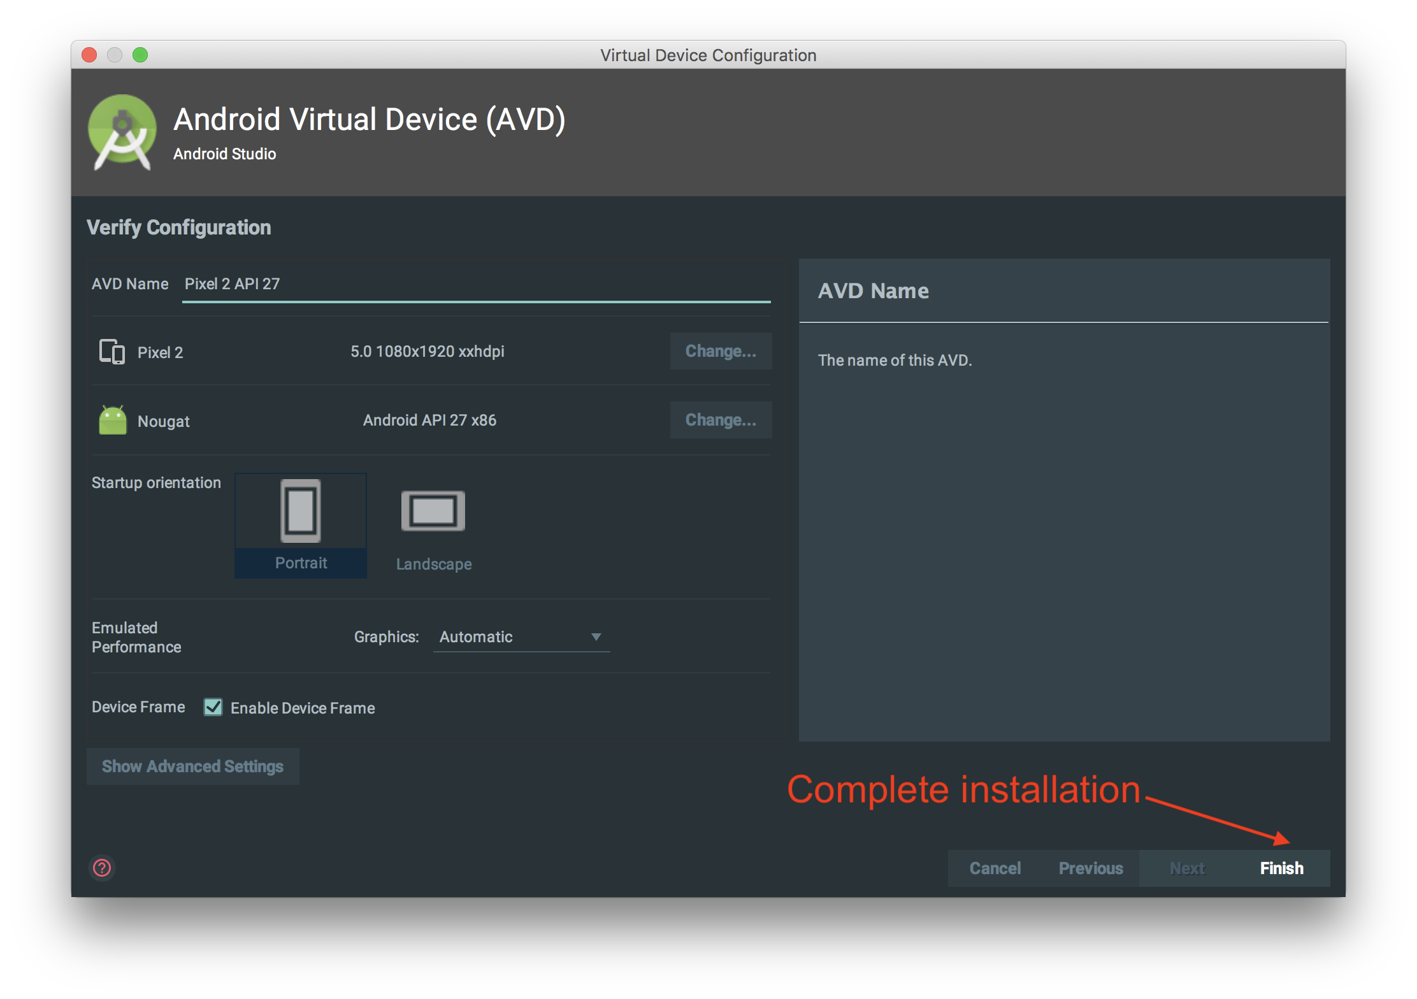Click the Portrait phone orientation icon
Screen dimensions: 1417x999
[x=301, y=510]
